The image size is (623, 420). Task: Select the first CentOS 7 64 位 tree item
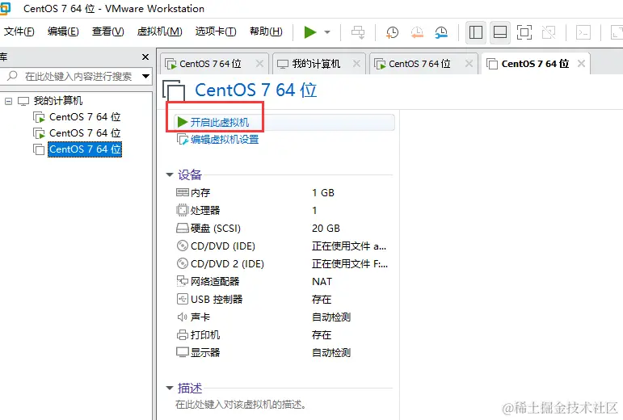click(85, 117)
